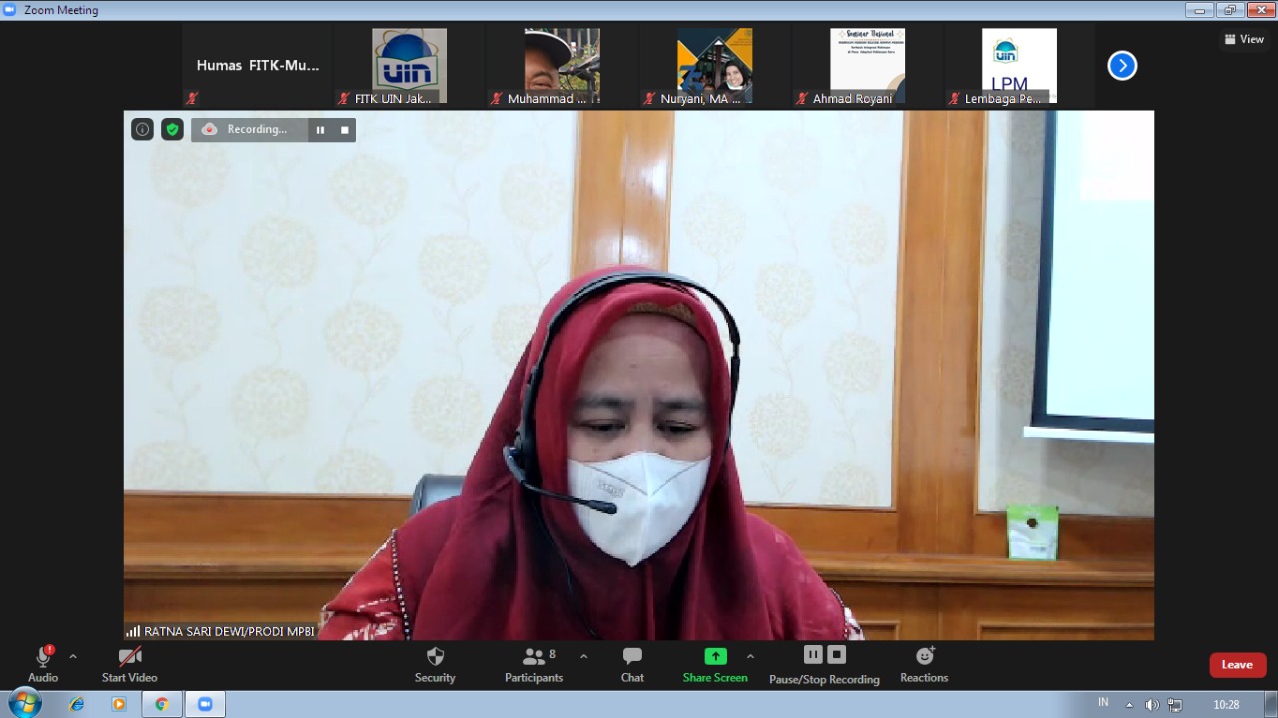Image resolution: width=1278 pixels, height=718 pixels.
Task: Expand Share Screen options arrow
Action: tap(750, 656)
